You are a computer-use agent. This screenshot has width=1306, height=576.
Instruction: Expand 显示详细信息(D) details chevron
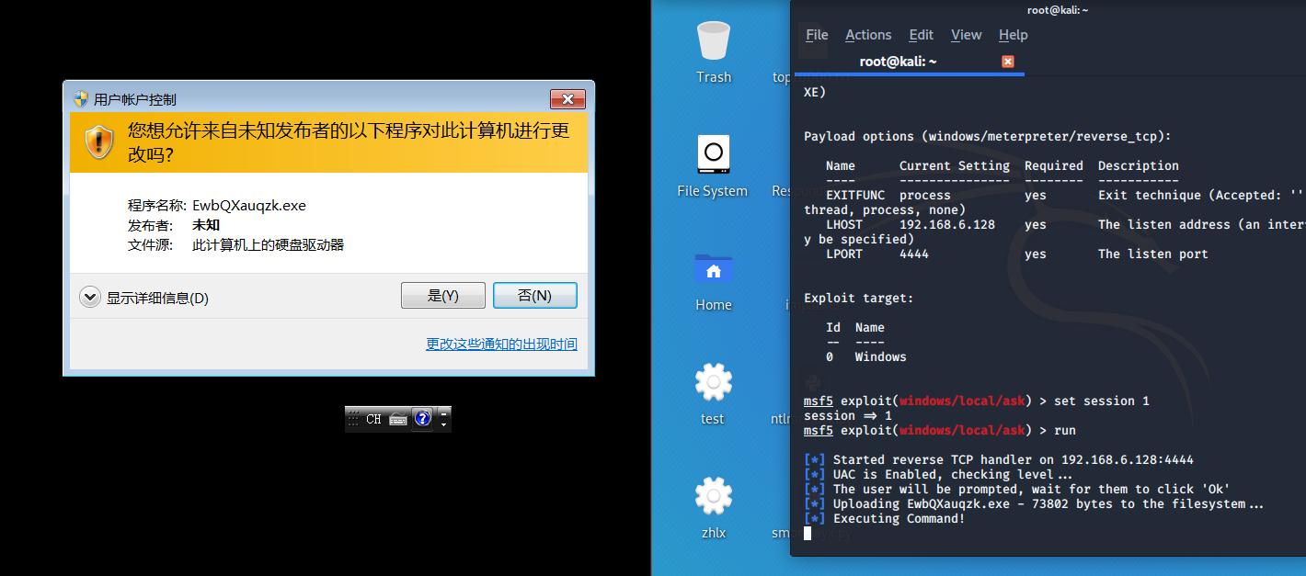(x=90, y=298)
